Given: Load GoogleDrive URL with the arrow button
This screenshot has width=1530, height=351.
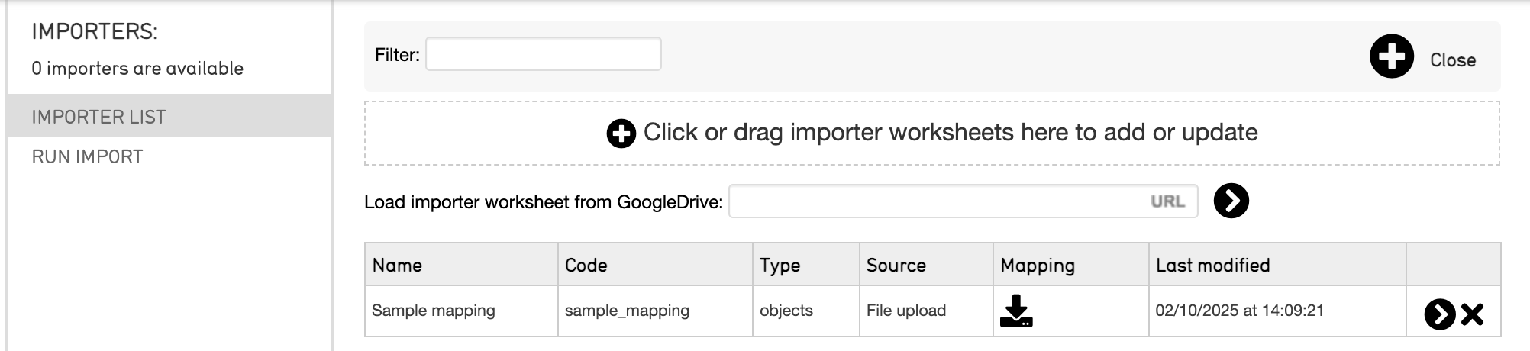Looking at the screenshot, I should pyautogui.click(x=1231, y=201).
